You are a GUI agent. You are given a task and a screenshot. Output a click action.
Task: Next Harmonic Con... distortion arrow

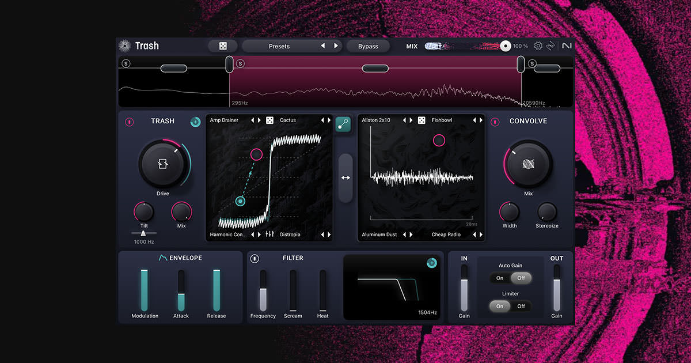260,235
